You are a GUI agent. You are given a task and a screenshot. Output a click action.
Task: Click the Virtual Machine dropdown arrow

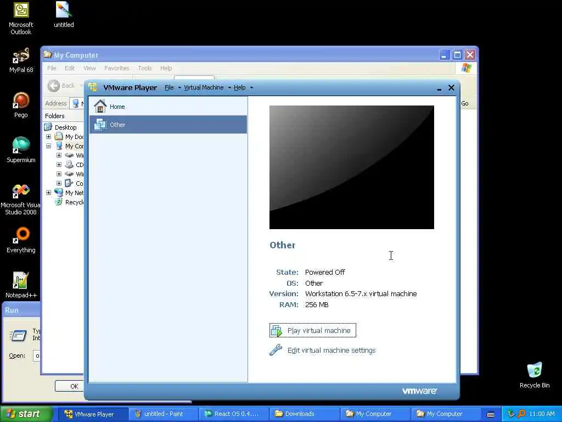[229, 88]
